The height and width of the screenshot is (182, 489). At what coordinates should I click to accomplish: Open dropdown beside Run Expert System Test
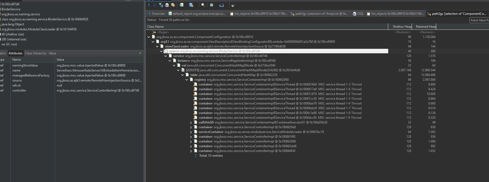[x=186, y=5]
